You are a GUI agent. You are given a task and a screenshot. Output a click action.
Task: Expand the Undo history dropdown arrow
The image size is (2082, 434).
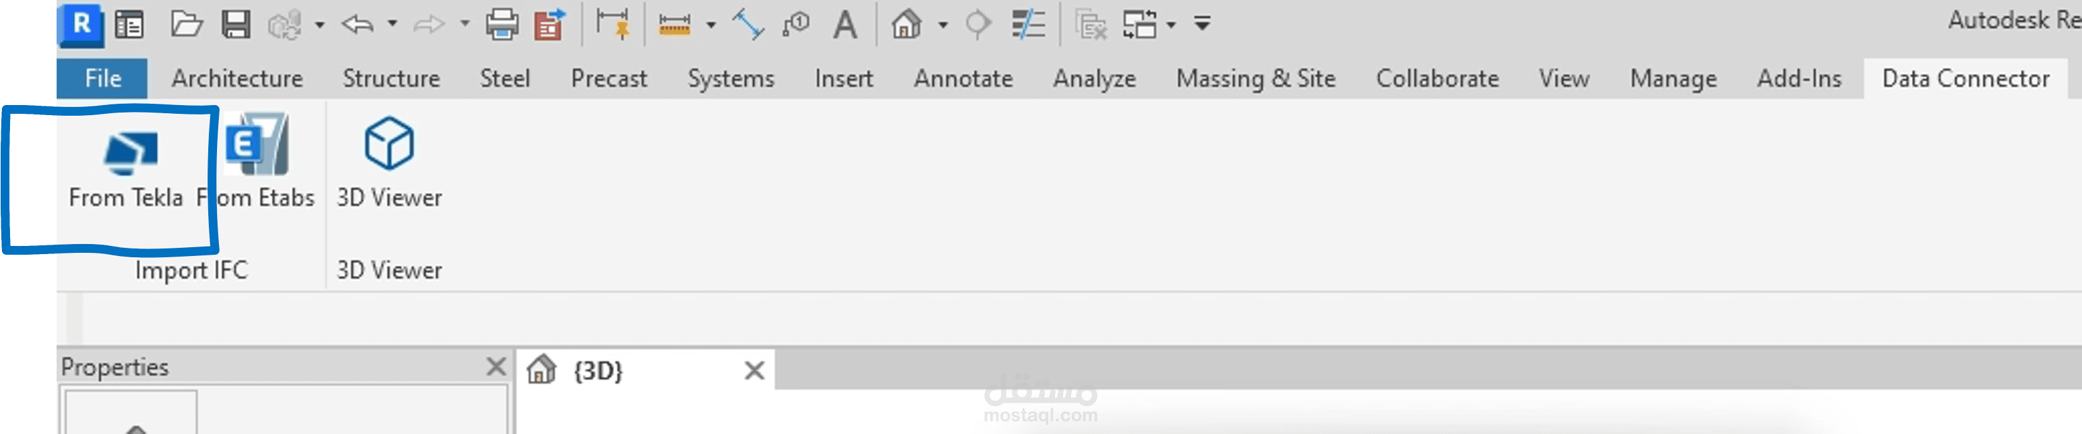pos(392,25)
